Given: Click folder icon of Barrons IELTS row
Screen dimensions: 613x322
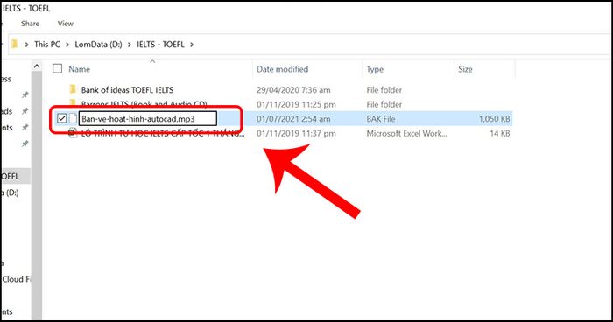Looking at the screenshot, I should [73, 103].
